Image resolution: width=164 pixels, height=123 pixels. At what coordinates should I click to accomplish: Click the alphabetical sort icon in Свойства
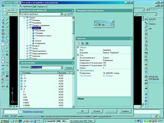[x=83, y=43]
